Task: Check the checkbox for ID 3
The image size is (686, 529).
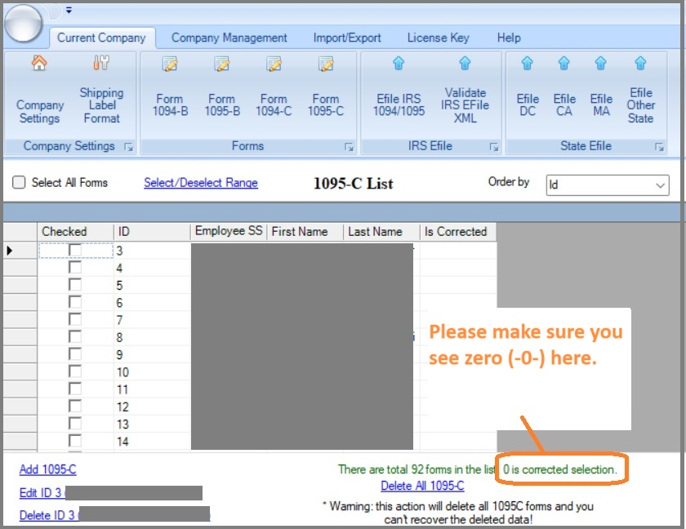Action: (x=74, y=248)
